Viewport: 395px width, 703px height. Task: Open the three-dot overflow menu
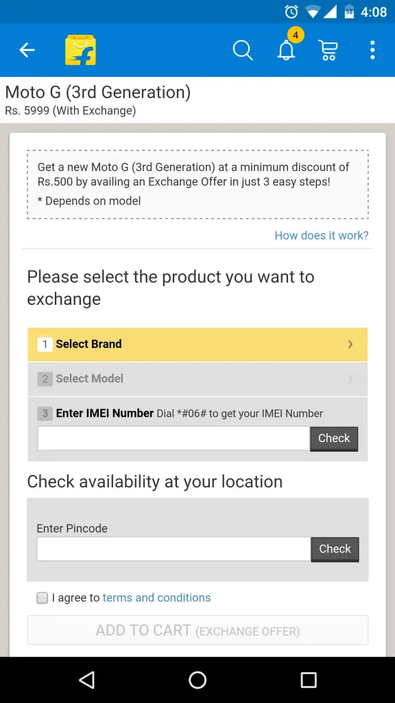(x=372, y=49)
